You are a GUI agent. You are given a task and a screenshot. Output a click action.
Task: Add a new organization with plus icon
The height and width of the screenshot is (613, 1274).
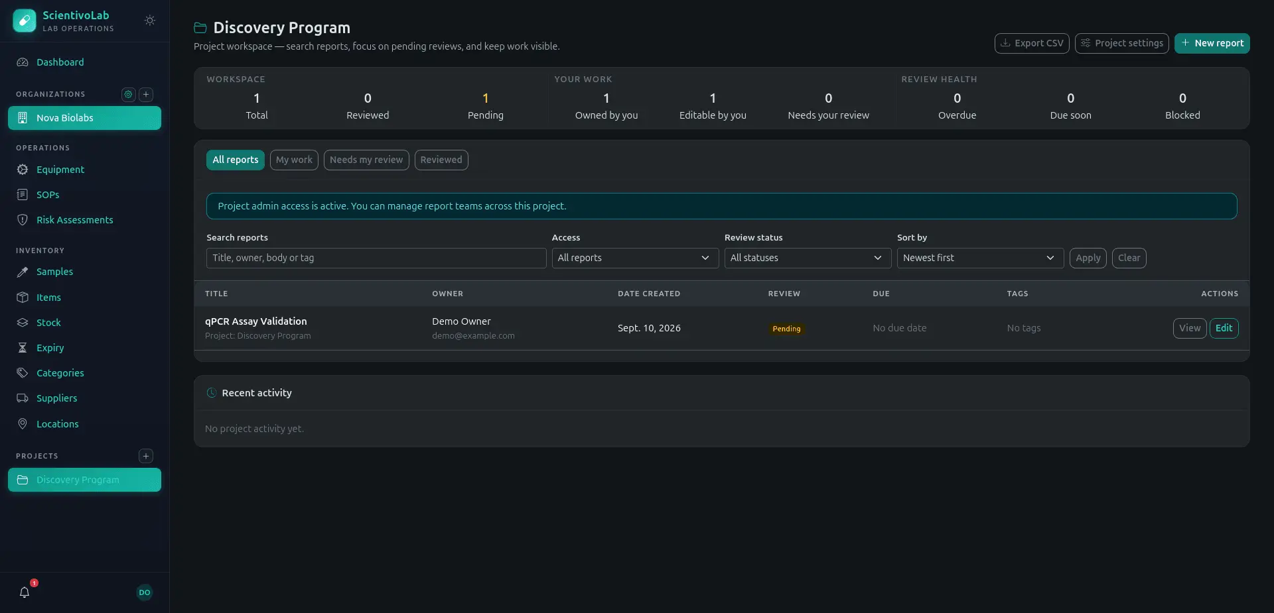(146, 95)
